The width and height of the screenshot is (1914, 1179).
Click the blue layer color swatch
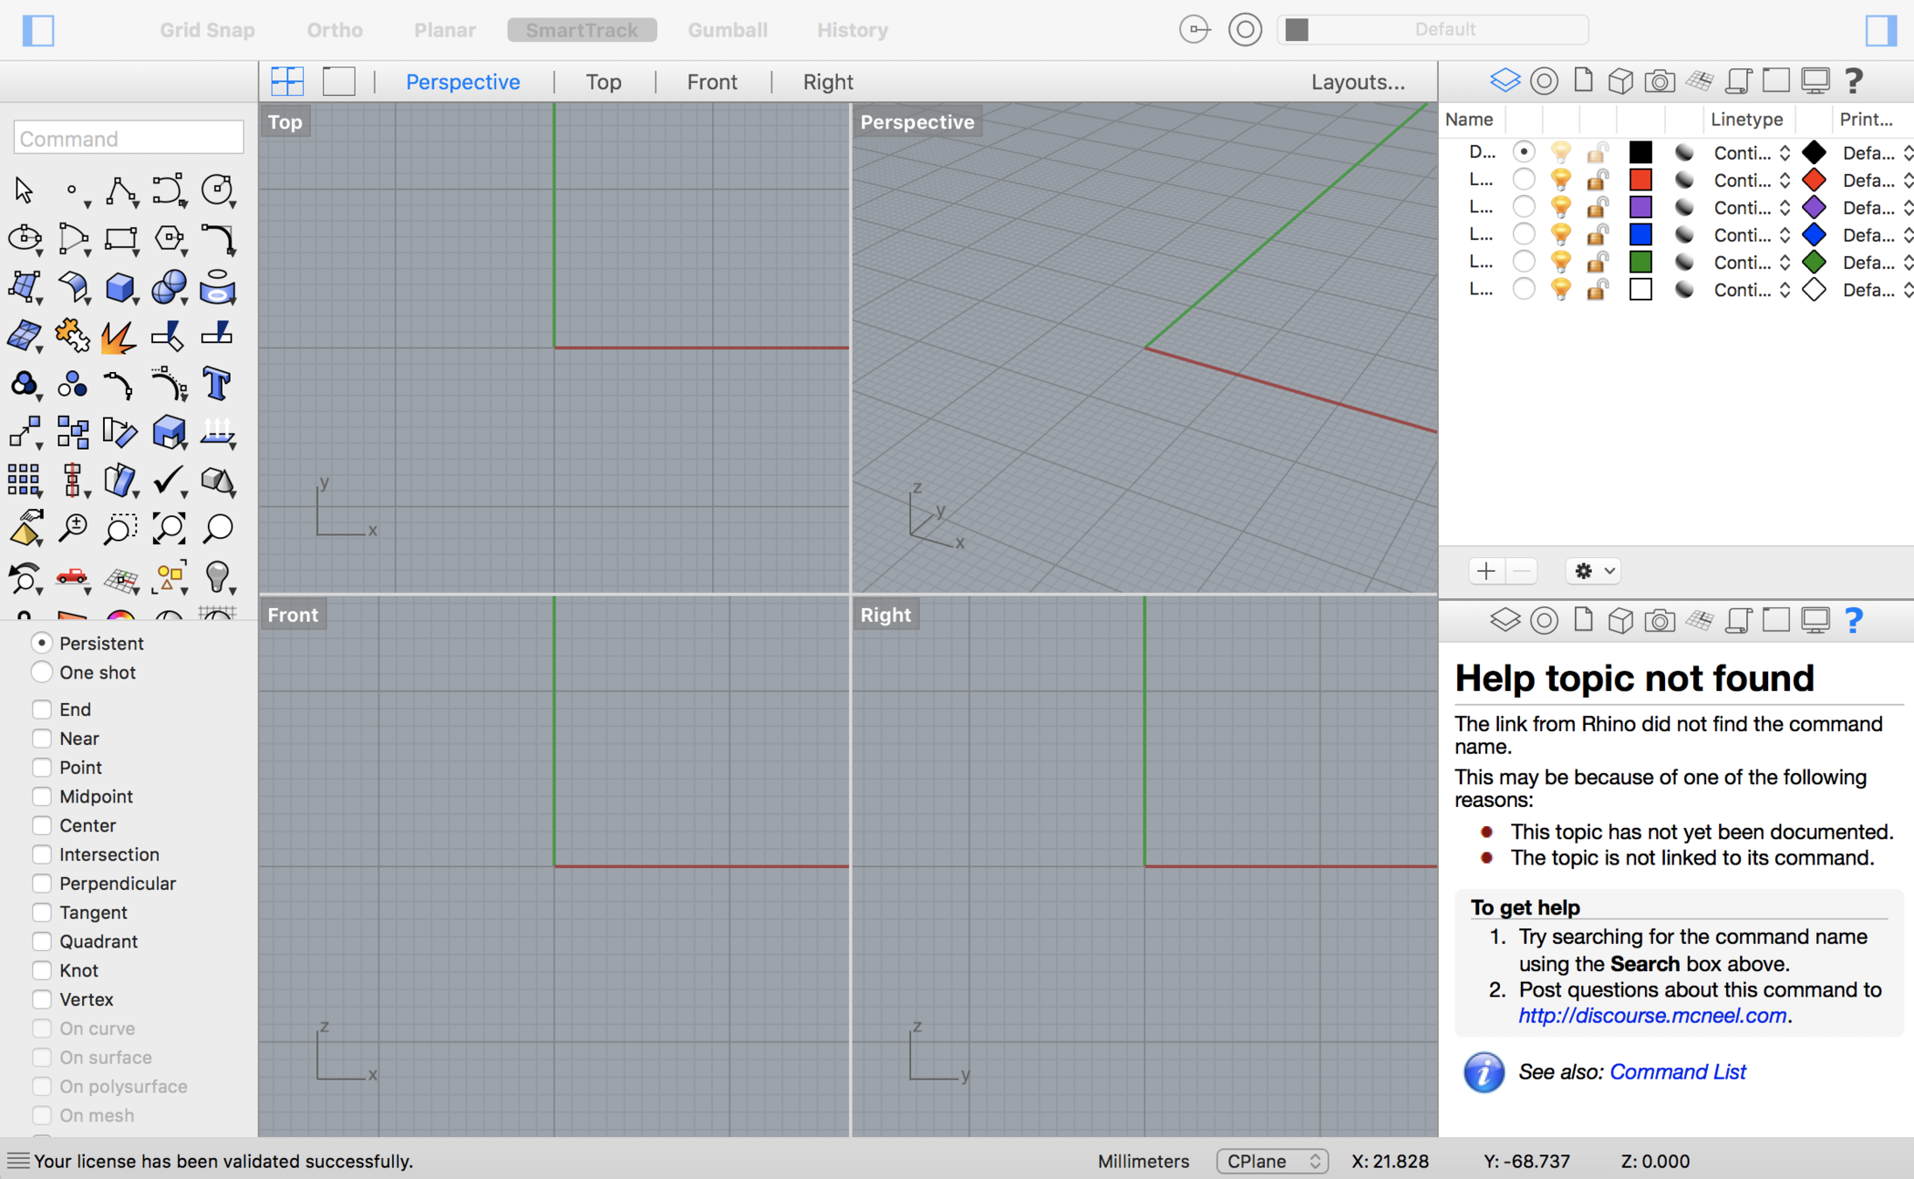pyautogui.click(x=1640, y=235)
